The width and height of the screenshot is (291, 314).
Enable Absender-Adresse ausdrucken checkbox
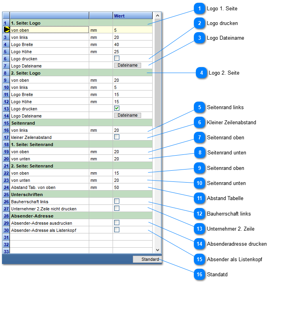coord(117,222)
